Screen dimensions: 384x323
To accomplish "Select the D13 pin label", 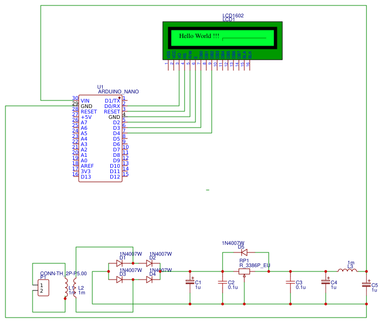I will pos(86,176).
